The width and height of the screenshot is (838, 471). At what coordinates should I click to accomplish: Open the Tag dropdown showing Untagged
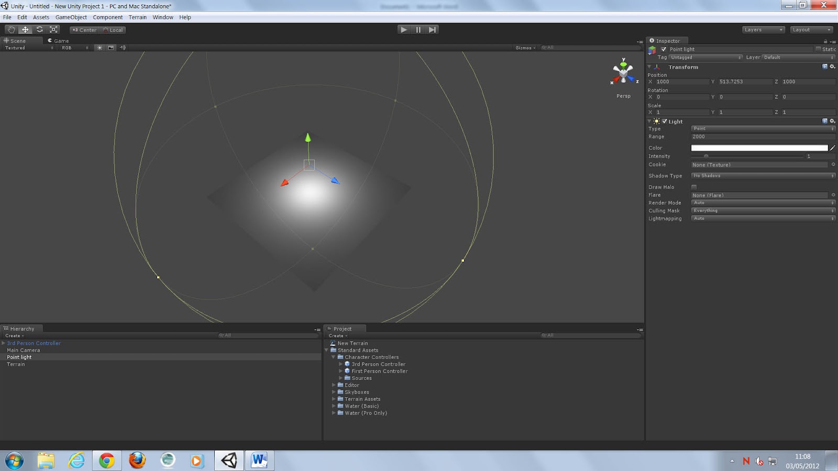pyautogui.click(x=704, y=58)
